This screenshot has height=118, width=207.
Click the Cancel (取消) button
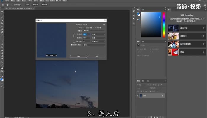(x=96, y=56)
